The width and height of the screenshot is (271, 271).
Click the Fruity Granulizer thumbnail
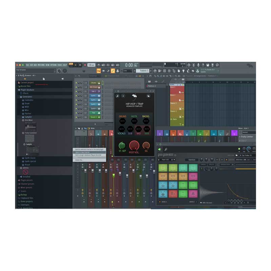(30, 139)
